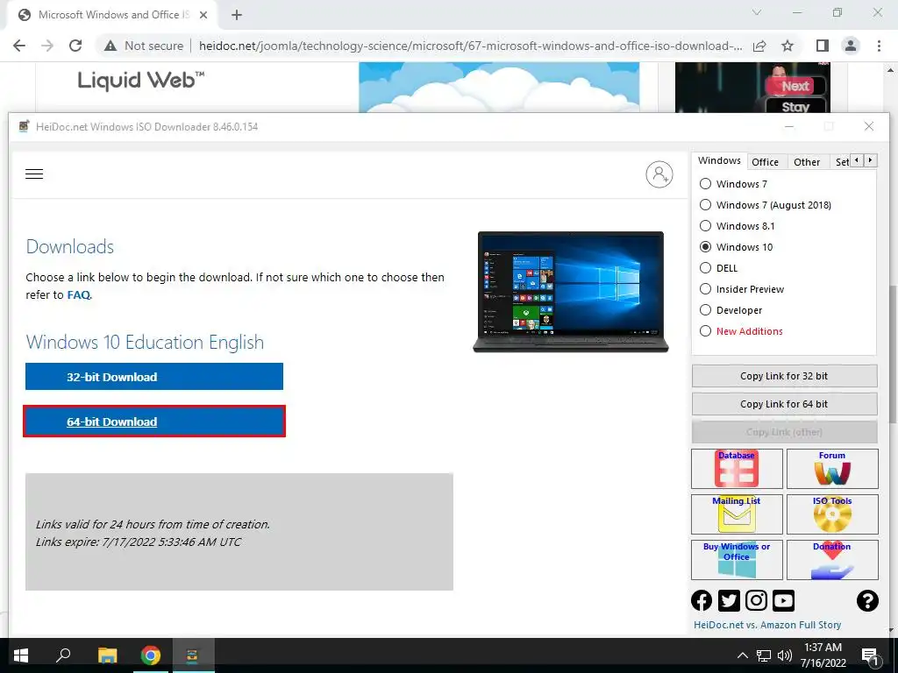Open the Donation tile
Viewport: 898px width, 673px height.
pos(832,560)
